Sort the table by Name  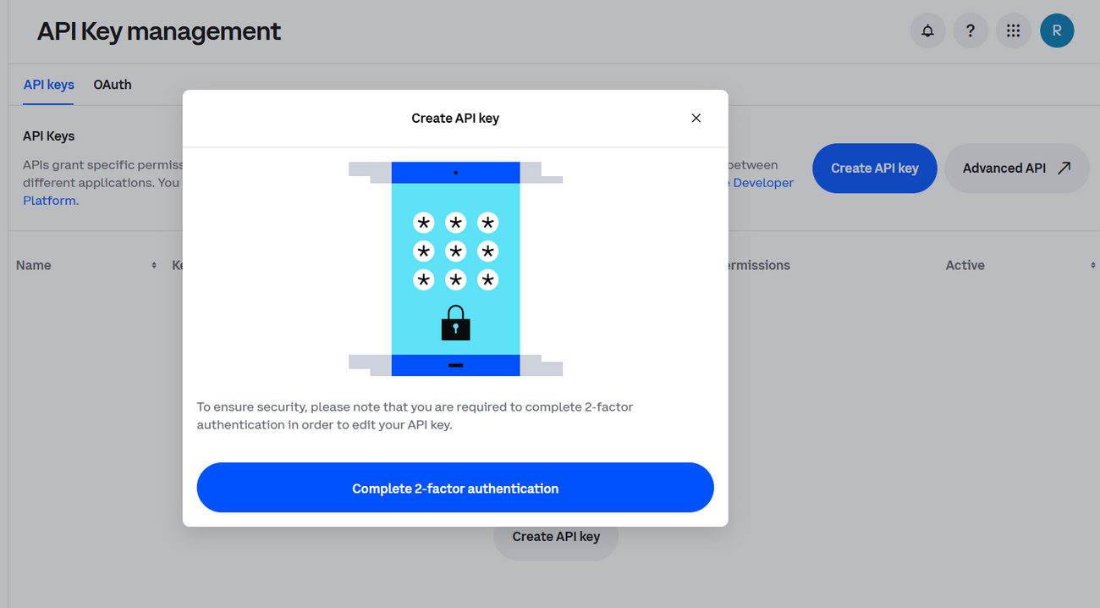(34, 265)
